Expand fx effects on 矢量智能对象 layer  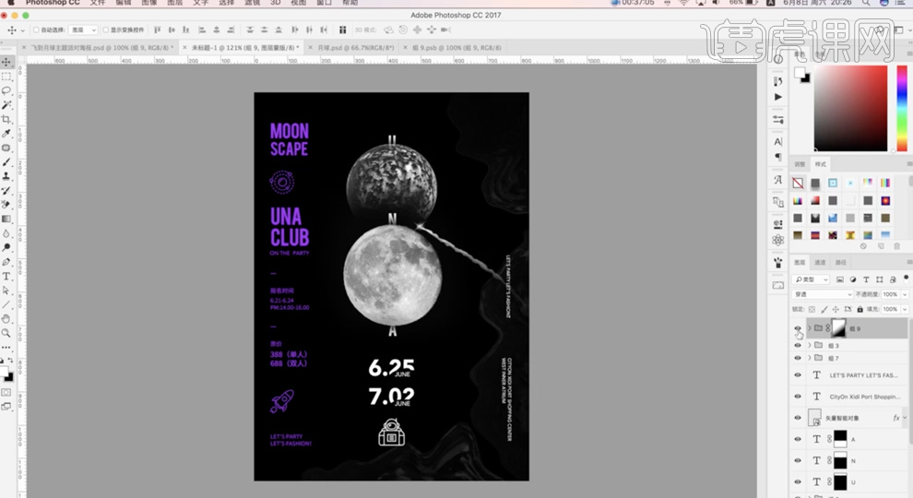click(x=905, y=418)
